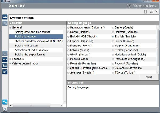This screenshot has height=113, width=160.
Task: Expand the Vehicle determination node
Action: coord(10,64)
